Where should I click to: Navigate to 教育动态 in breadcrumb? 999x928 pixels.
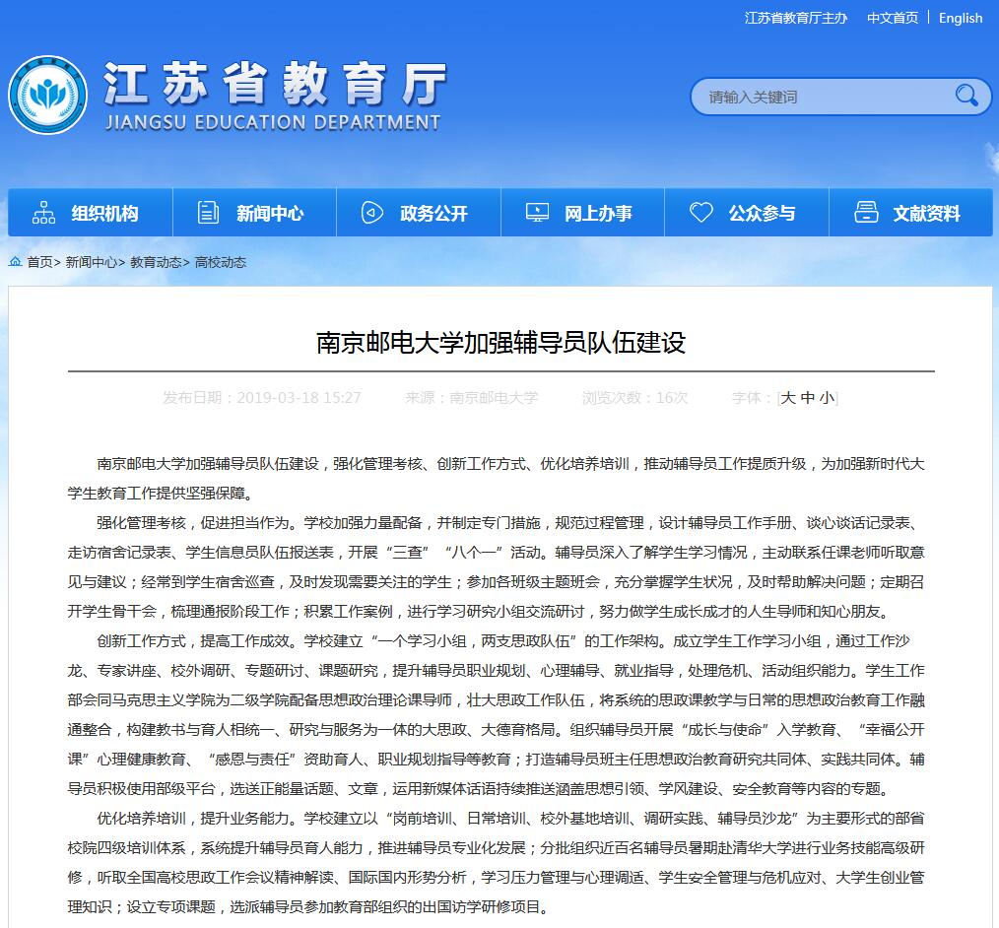click(x=156, y=262)
